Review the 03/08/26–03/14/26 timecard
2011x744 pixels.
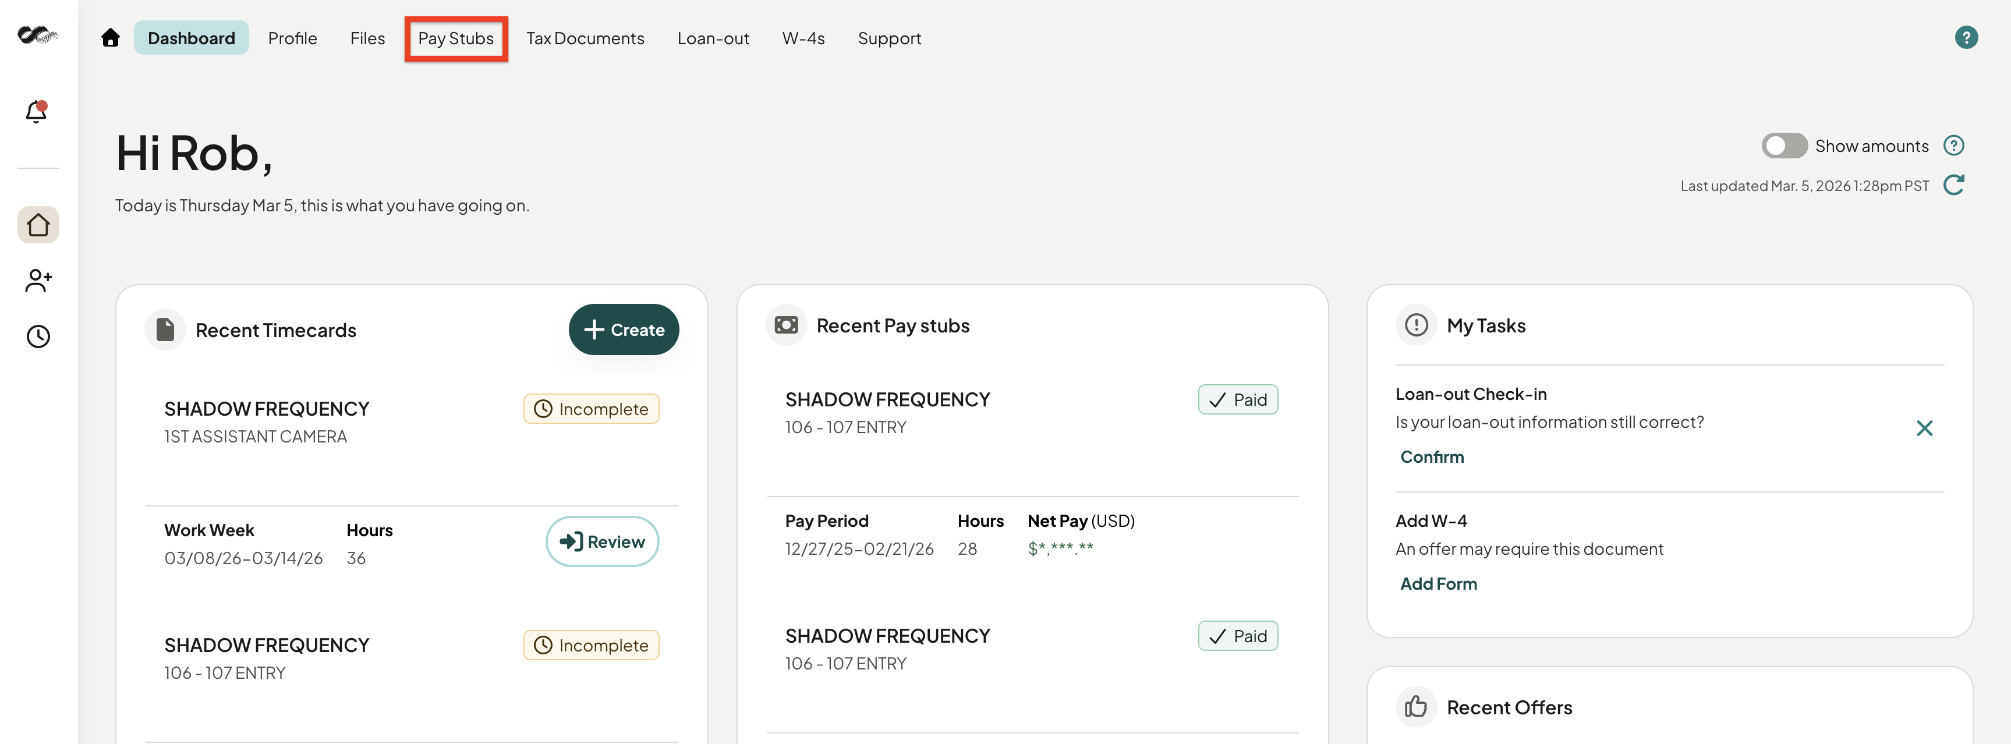pos(602,541)
